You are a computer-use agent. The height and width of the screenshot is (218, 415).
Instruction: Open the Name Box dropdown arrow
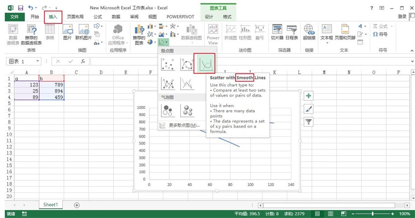[x=38, y=61]
